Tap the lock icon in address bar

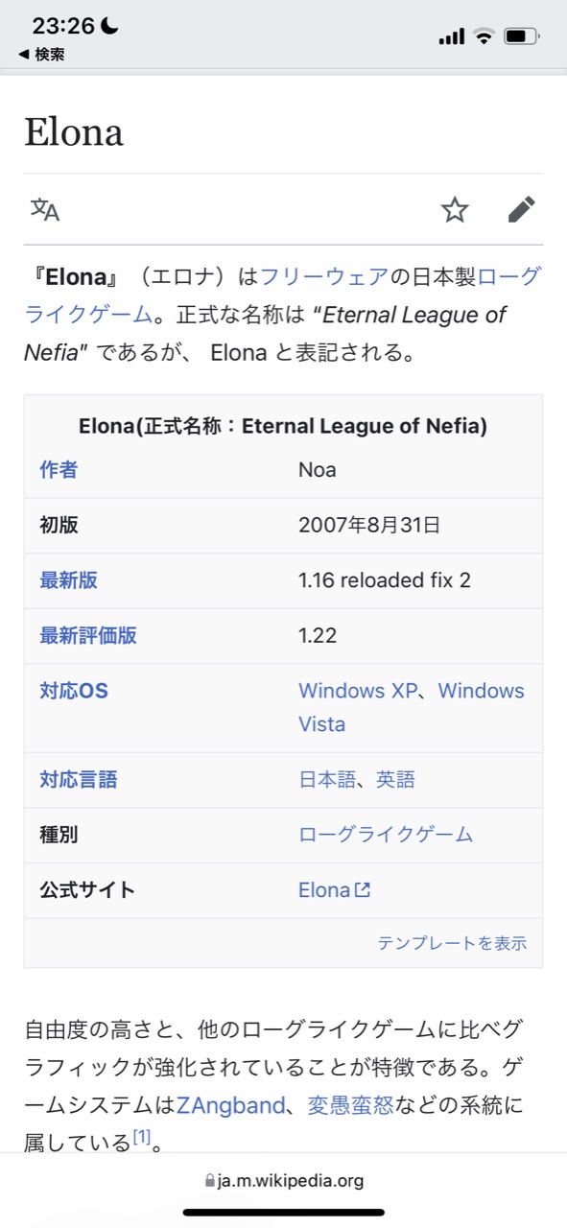tap(210, 1181)
